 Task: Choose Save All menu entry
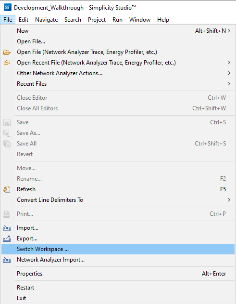[x=118, y=143]
